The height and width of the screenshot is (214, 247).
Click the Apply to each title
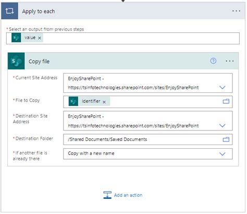(39, 11)
